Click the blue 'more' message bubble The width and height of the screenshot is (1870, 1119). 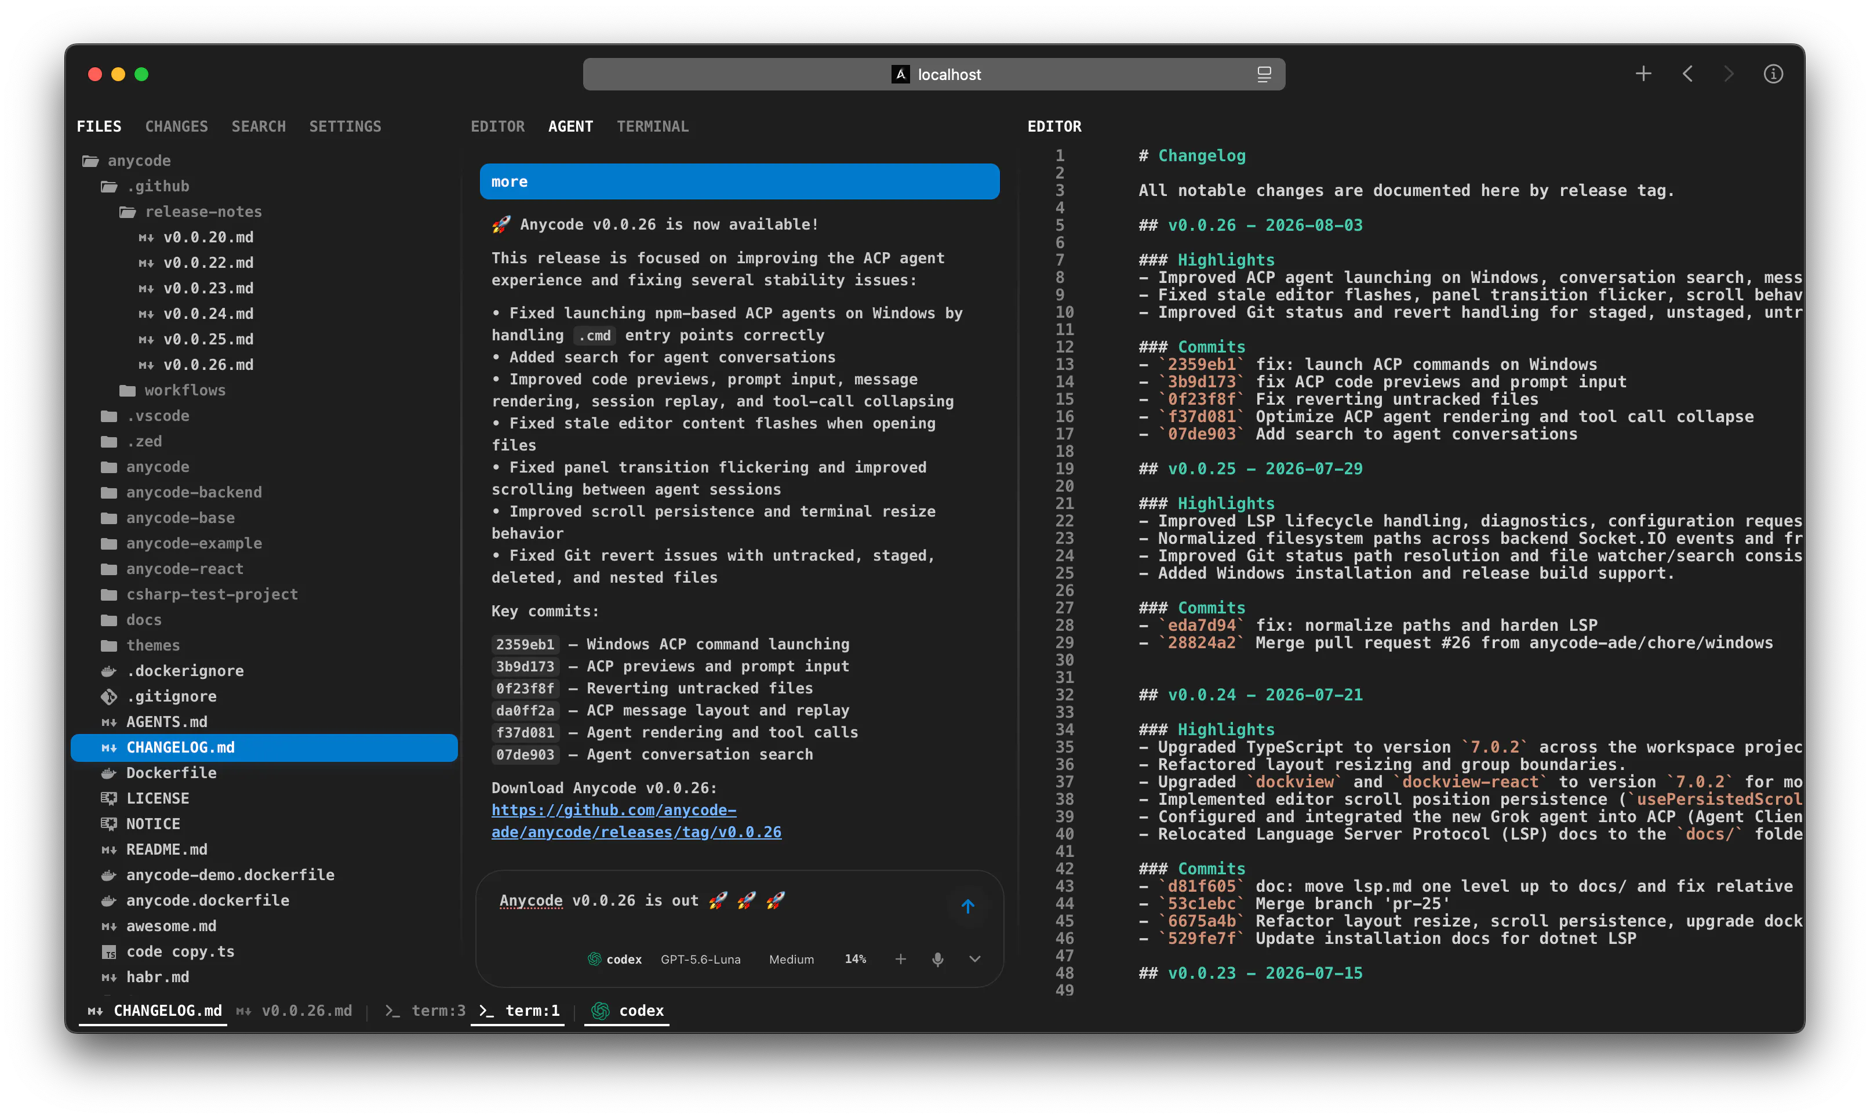click(740, 181)
